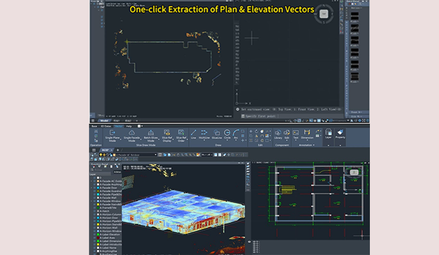This screenshot has height=255, width=439.
Task: Click the A-Facade-Stairs layer yellow swatch
Action: pos(98,204)
